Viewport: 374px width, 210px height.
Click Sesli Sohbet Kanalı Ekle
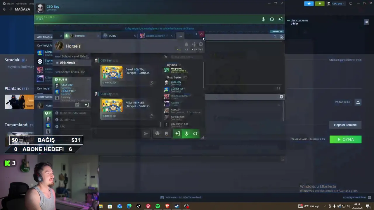coord(70,72)
